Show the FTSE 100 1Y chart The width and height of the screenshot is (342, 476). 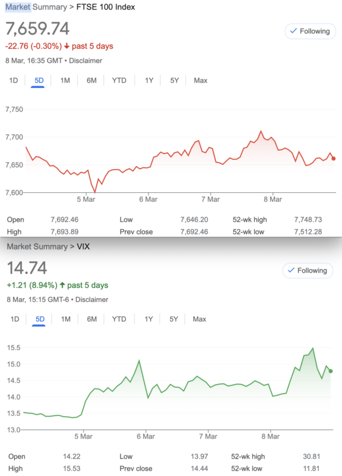point(149,80)
